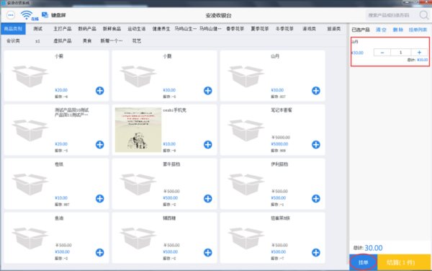Open the 挂单列表 pending orders list

coord(418,30)
